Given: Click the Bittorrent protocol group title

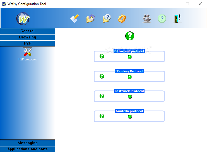Looking at the screenshot, I should coord(129,51).
